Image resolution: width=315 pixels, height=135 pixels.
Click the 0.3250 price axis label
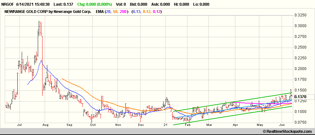(300, 15)
